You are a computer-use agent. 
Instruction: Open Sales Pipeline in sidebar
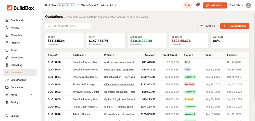pyautogui.click(x=20, y=80)
